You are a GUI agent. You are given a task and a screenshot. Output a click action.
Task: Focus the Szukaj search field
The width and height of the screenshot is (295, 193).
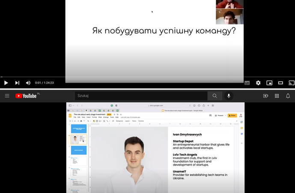coord(140,96)
